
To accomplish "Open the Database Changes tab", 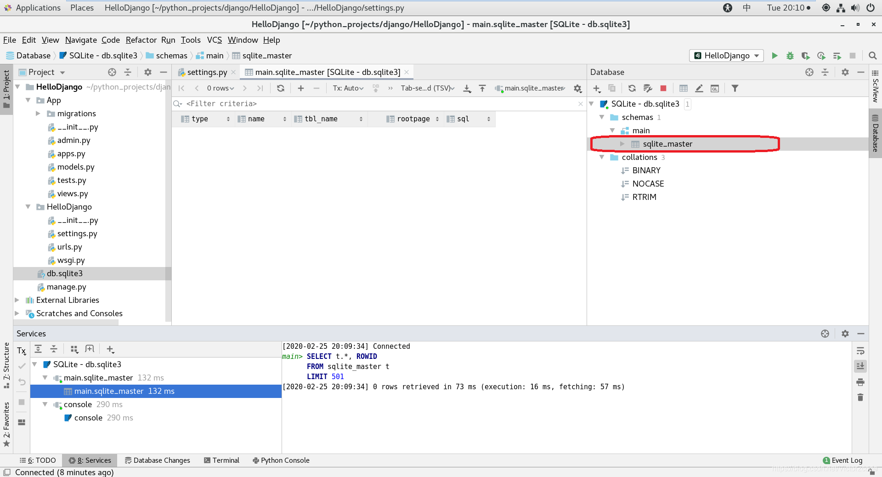I will click(x=158, y=460).
